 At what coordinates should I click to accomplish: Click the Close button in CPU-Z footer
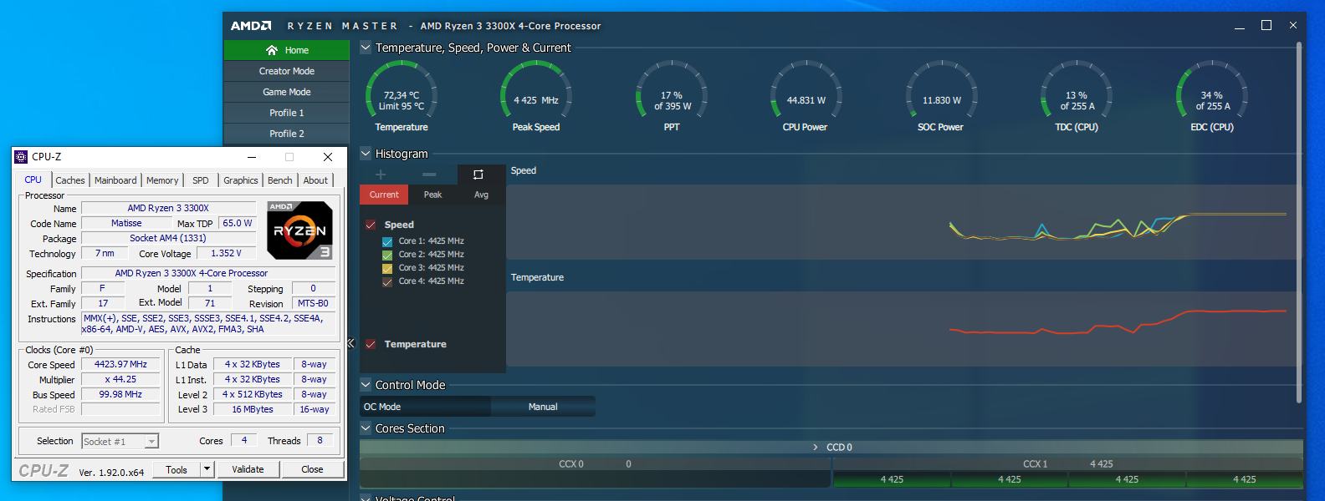tap(312, 469)
